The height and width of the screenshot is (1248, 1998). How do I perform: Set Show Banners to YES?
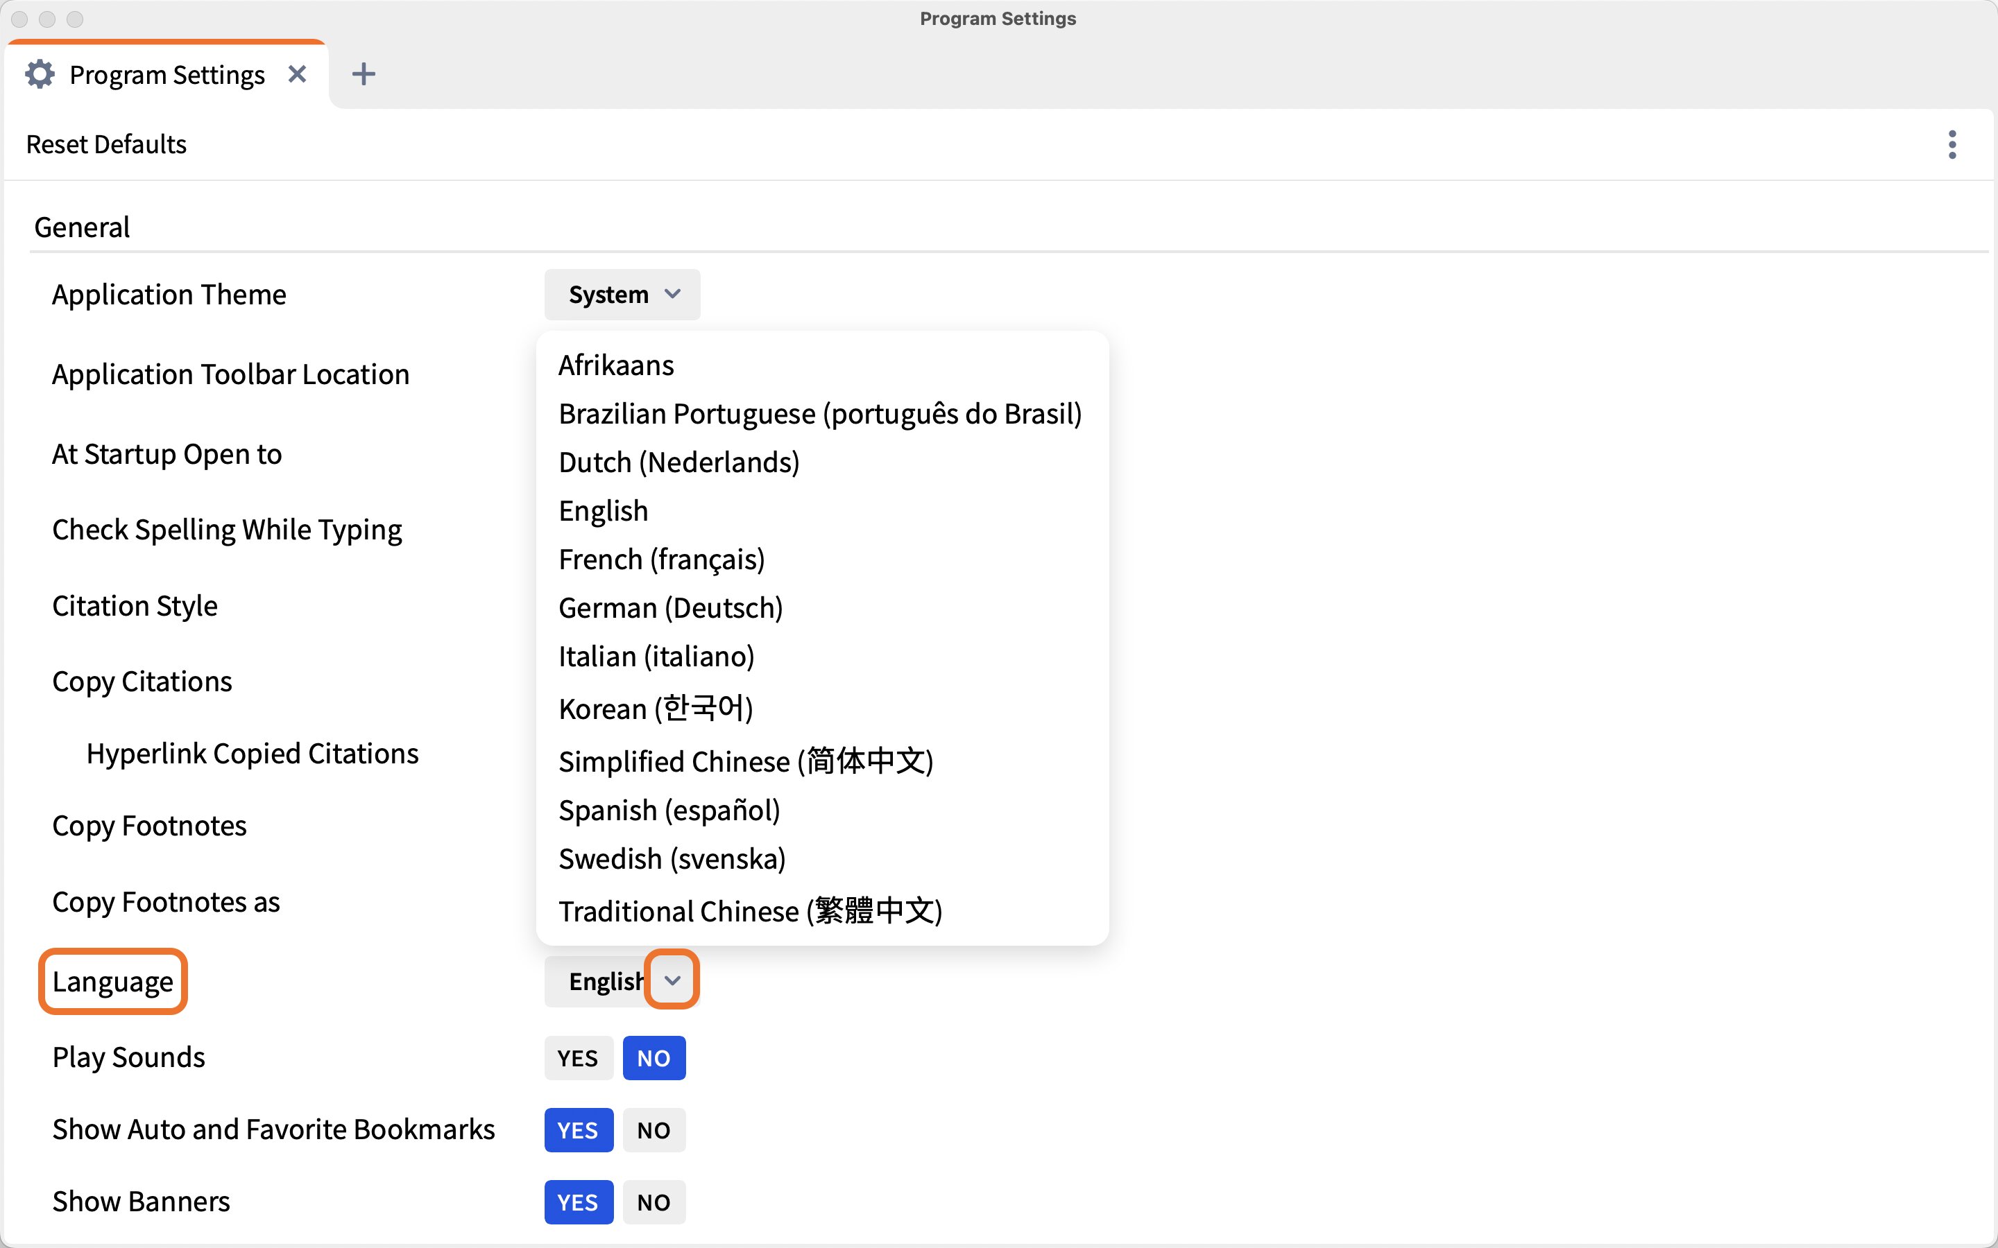pyautogui.click(x=578, y=1203)
